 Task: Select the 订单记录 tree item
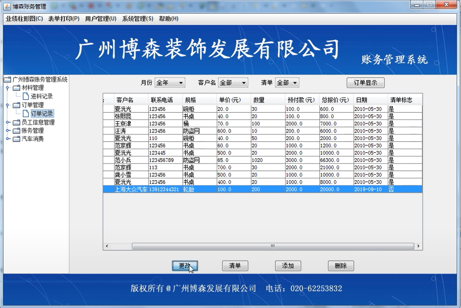(42, 113)
